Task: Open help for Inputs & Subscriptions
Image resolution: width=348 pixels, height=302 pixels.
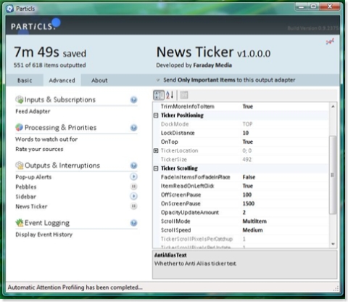Action: click(x=133, y=99)
